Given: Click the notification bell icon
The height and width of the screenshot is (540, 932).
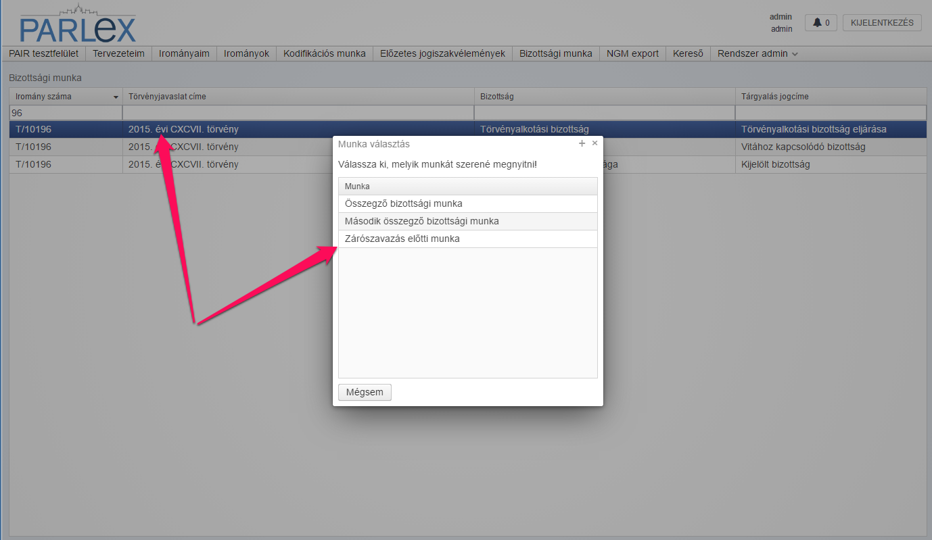Looking at the screenshot, I should [x=817, y=22].
